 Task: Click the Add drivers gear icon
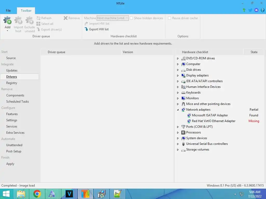click(8, 20)
